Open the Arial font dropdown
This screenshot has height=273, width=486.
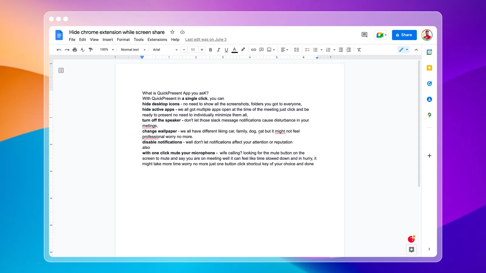[x=165, y=50]
